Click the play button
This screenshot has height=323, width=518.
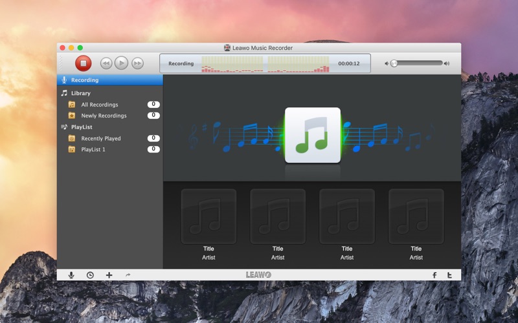[x=121, y=63]
